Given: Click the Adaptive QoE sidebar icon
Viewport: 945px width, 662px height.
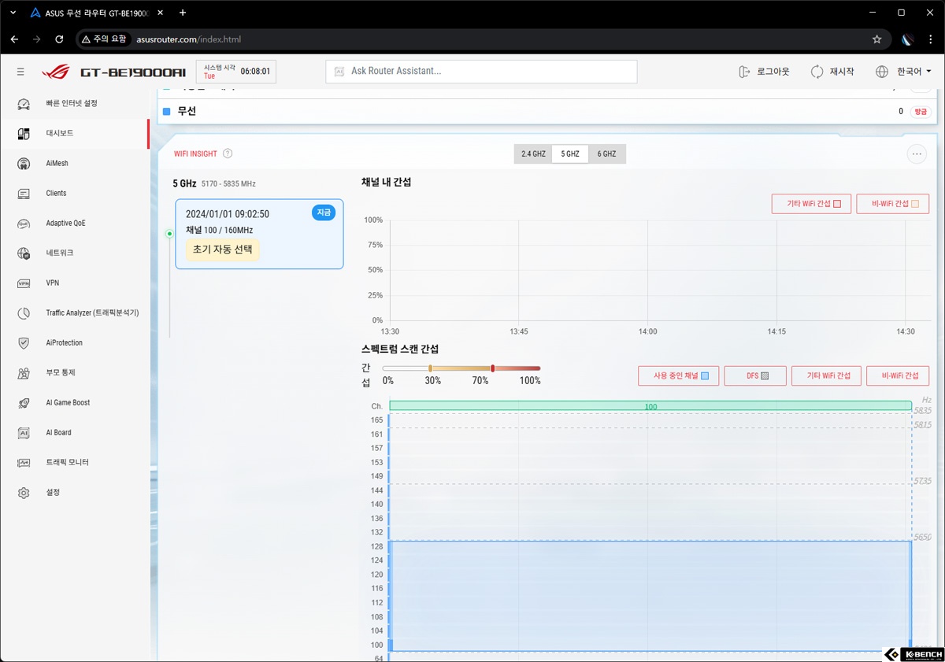Looking at the screenshot, I should (x=24, y=224).
